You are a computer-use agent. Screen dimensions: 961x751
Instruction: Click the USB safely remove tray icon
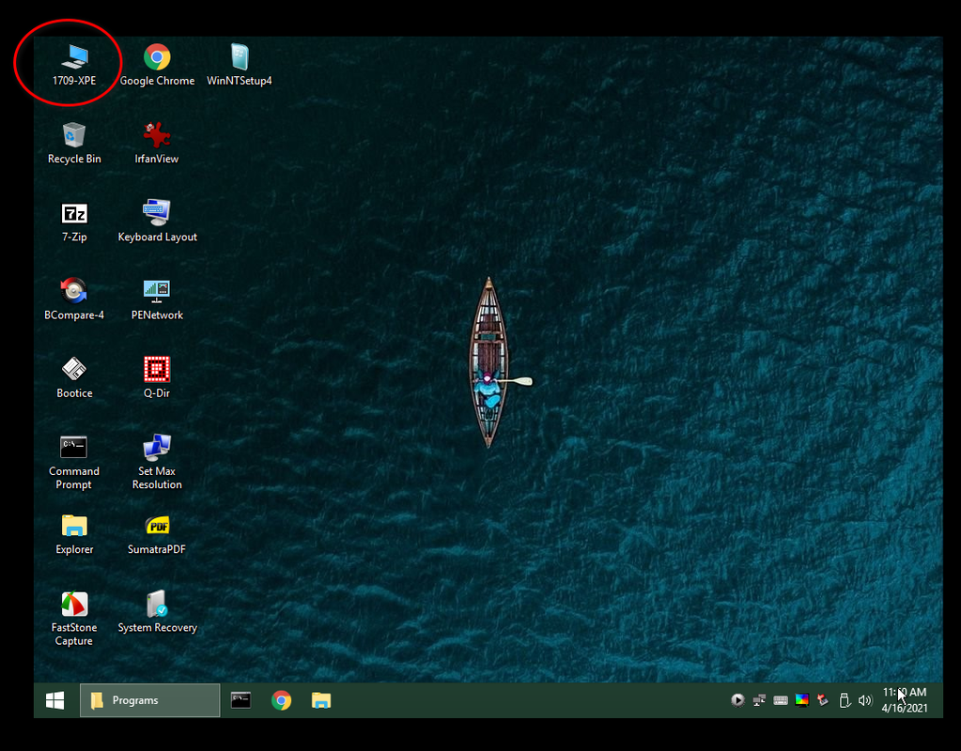[x=844, y=700]
